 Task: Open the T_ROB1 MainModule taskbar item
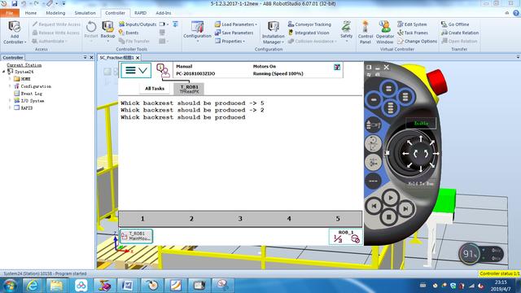pyautogui.click(x=136, y=236)
